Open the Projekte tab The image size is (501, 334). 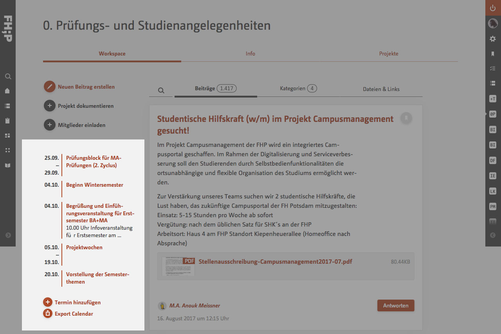389,54
